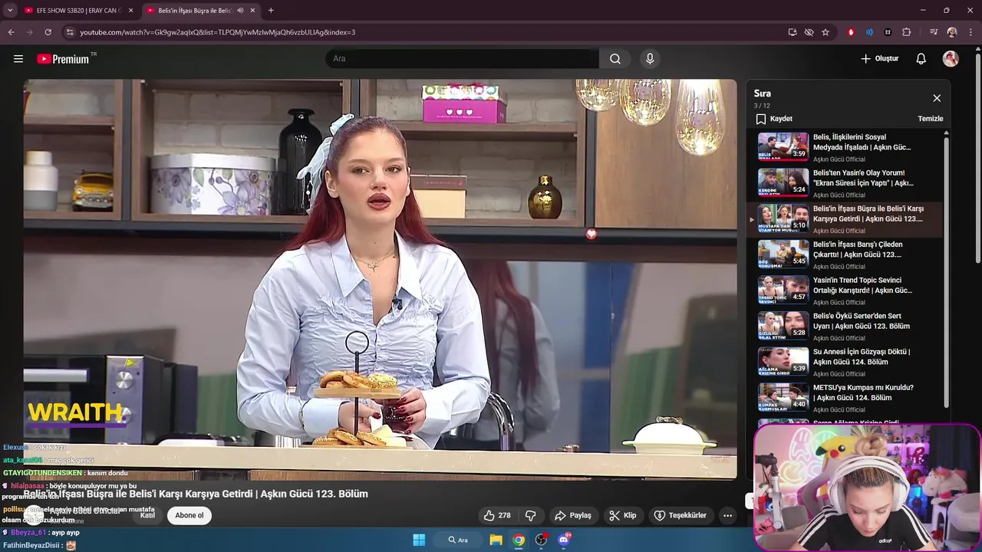Share the video via Paylaş
This screenshot has height=552, width=982.
tap(573, 515)
